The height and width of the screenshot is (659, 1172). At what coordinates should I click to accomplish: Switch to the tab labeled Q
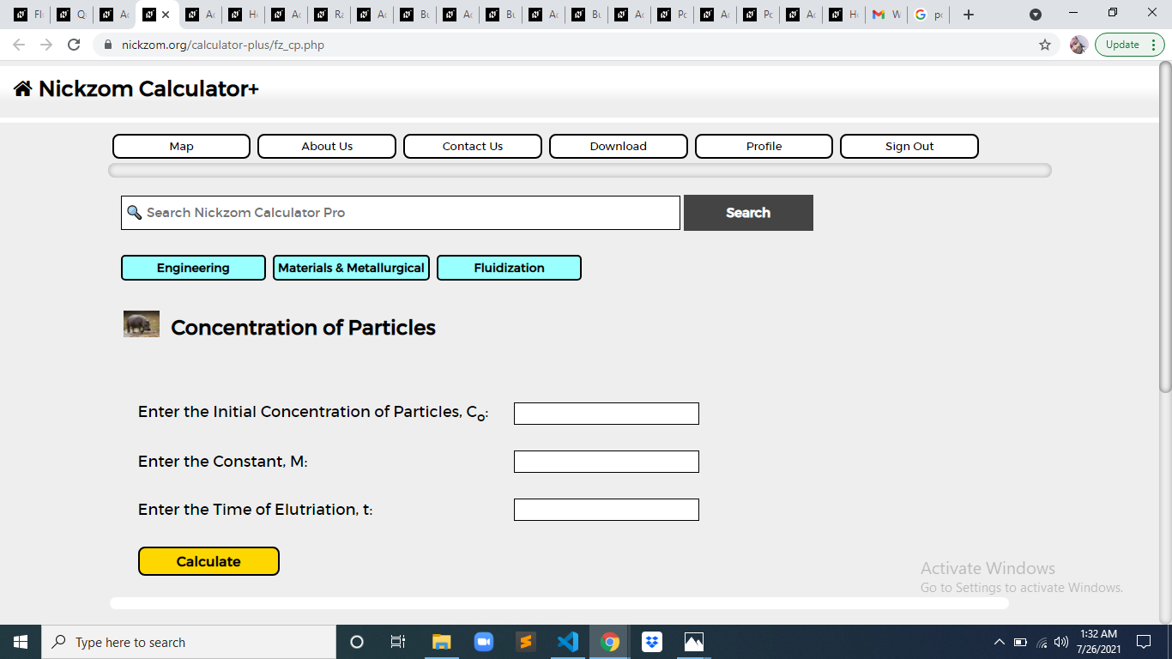(71, 15)
